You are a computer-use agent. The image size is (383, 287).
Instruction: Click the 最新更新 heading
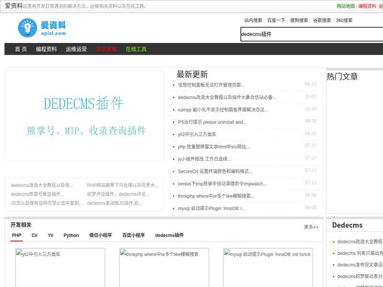click(192, 75)
